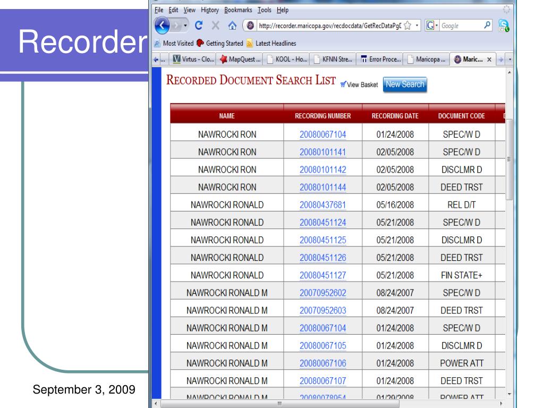Click the Latest Headlines bookmark

coord(273,43)
